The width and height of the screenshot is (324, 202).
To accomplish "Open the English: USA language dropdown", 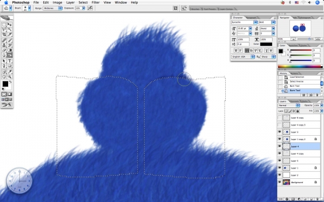I will coord(243,57).
